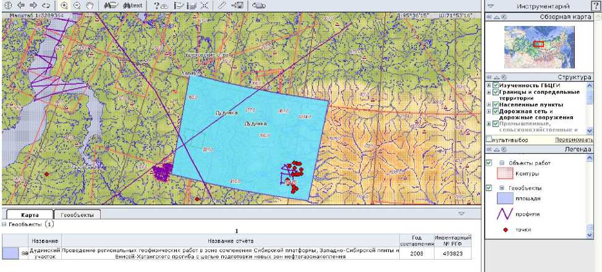This screenshot has width=602, height=272.
Task: Close the Легенда section
Action: tap(504, 149)
